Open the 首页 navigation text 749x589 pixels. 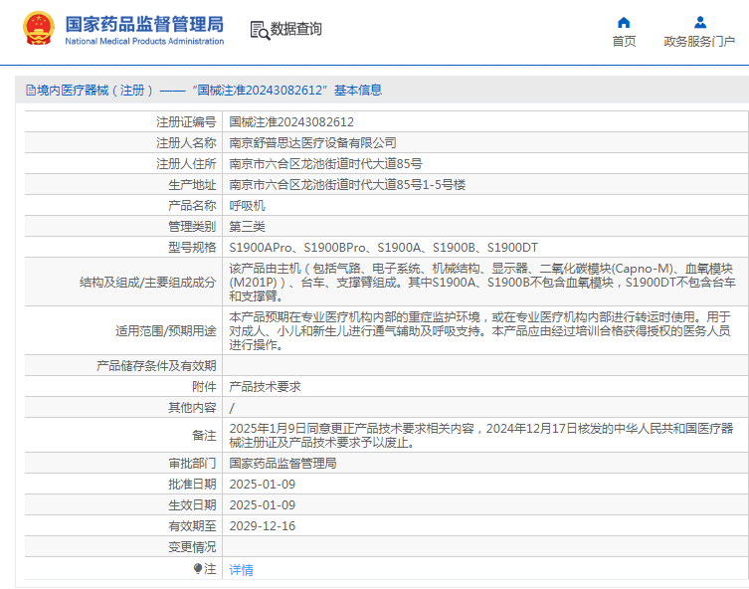[624, 42]
